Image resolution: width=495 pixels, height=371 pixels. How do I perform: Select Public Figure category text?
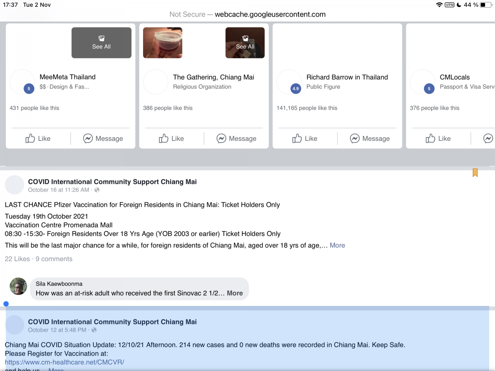(x=323, y=87)
